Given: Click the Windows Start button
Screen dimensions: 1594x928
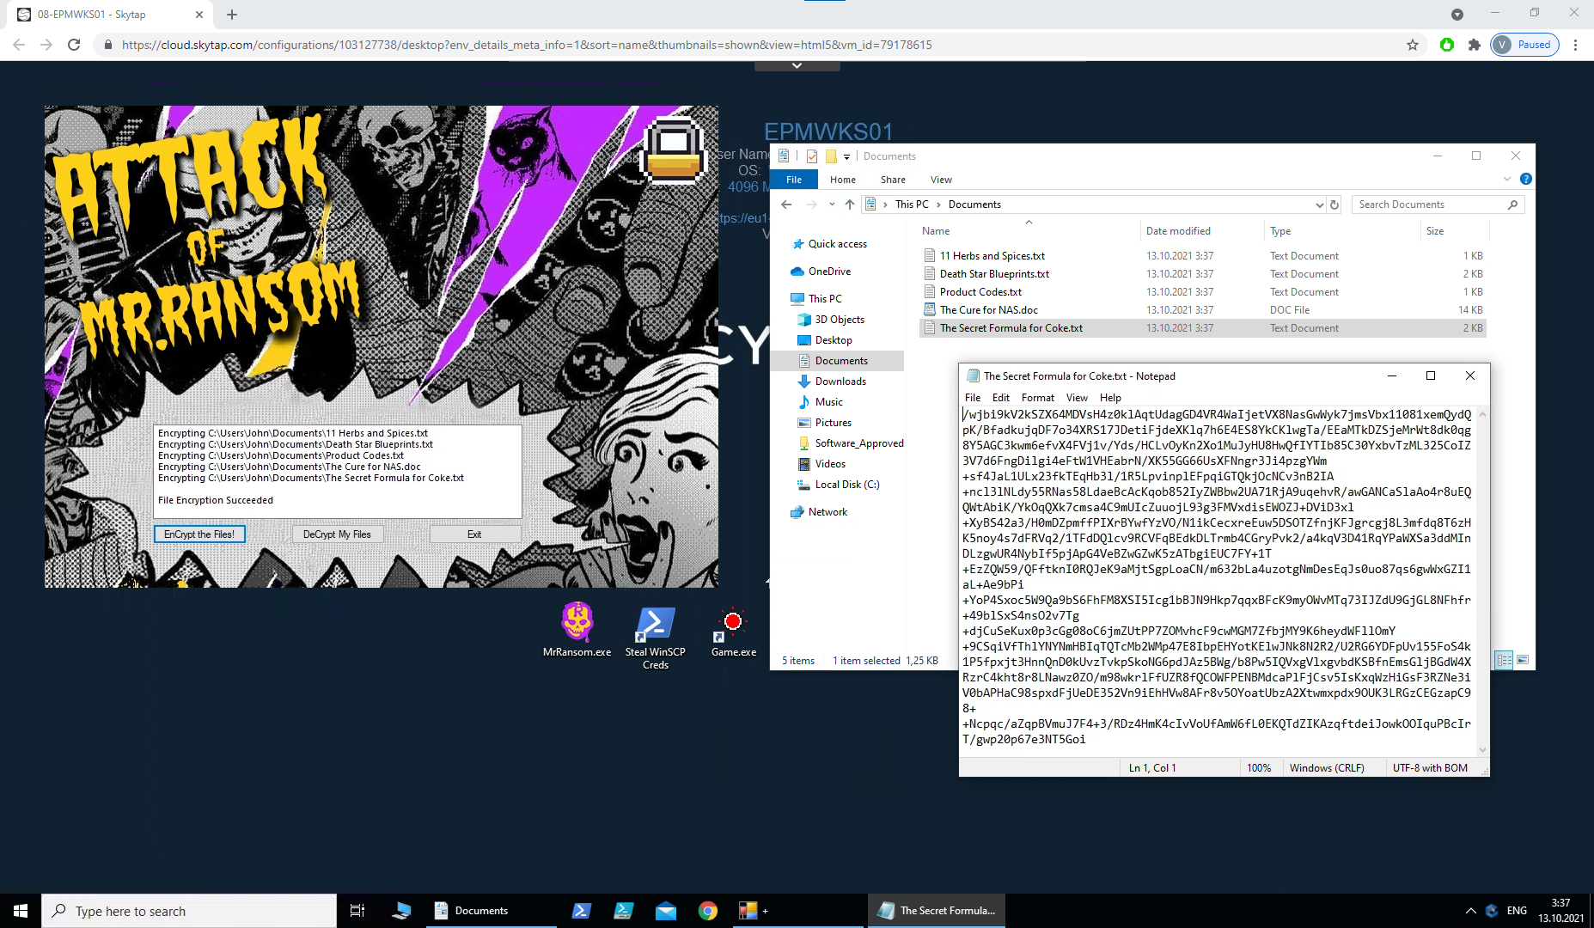Looking at the screenshot, I should [21, 911].
